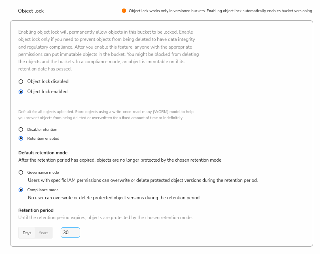Click the orange warning icon beside the versioning notice
Image resolution: width=320 pixels, height=254 pixels.
(124, 11)
